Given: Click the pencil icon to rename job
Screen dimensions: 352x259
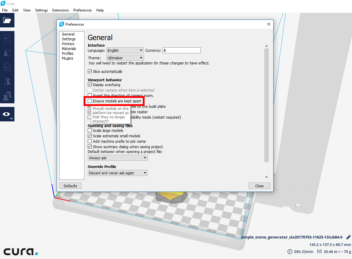Looking at the screenshot, I should point(348,237).
